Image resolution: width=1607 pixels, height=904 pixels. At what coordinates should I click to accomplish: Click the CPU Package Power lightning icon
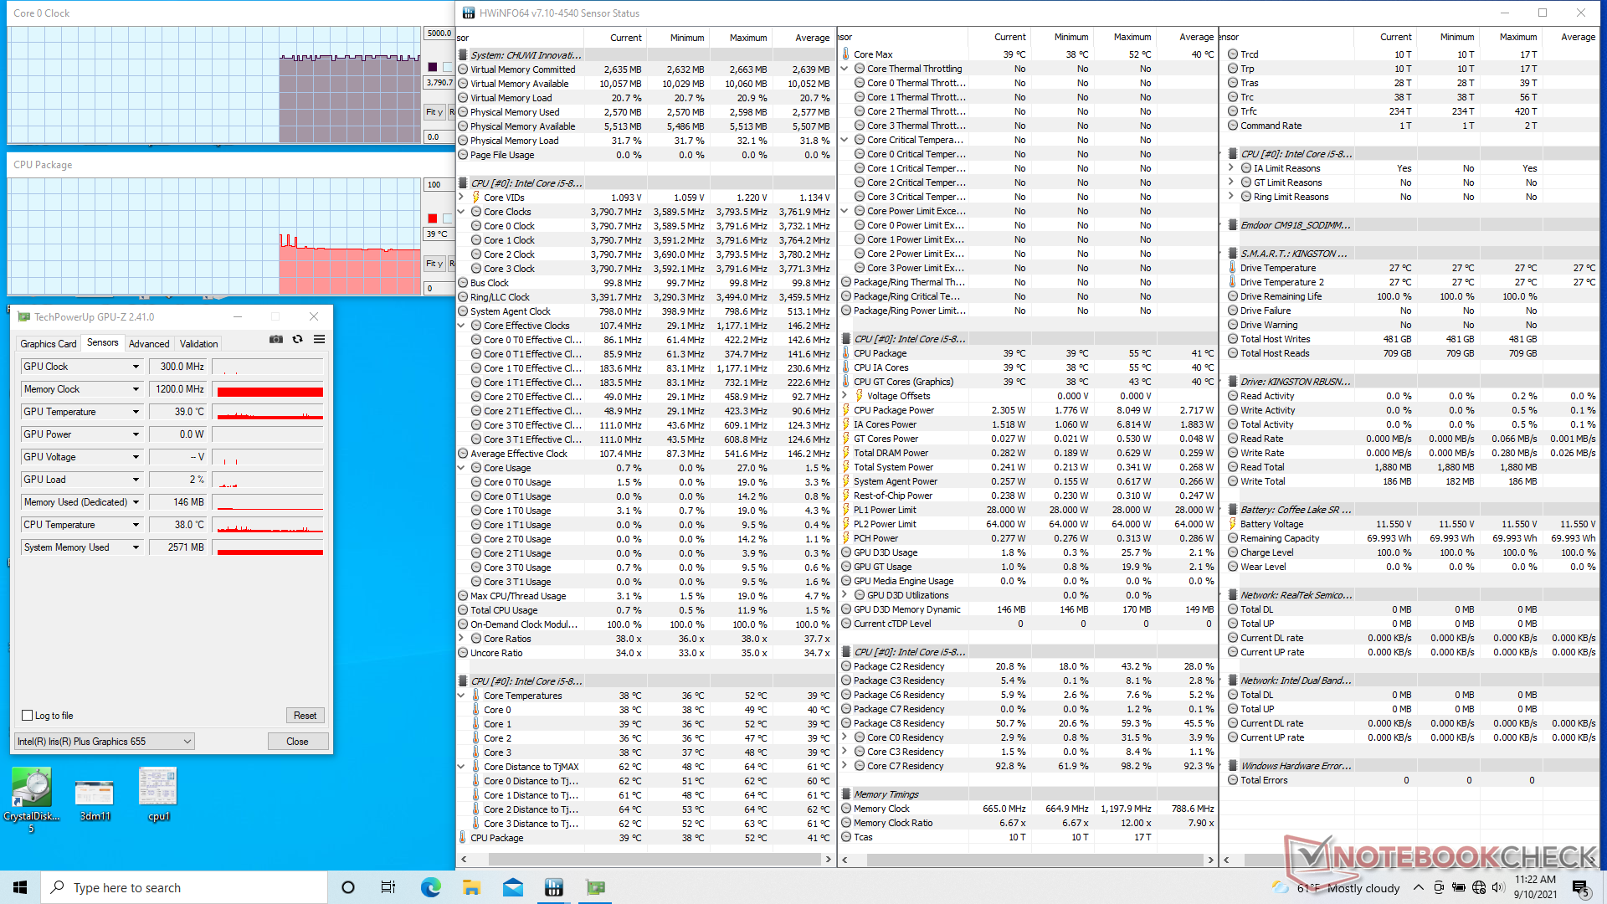[x=846, y=410]
